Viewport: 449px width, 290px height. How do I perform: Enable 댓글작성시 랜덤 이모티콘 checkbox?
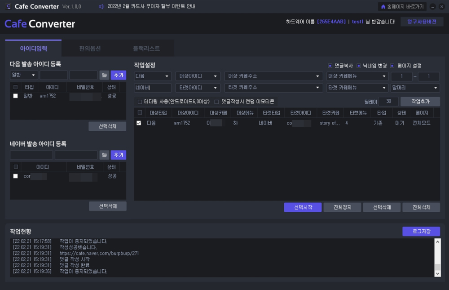click(x=216, y=102)
